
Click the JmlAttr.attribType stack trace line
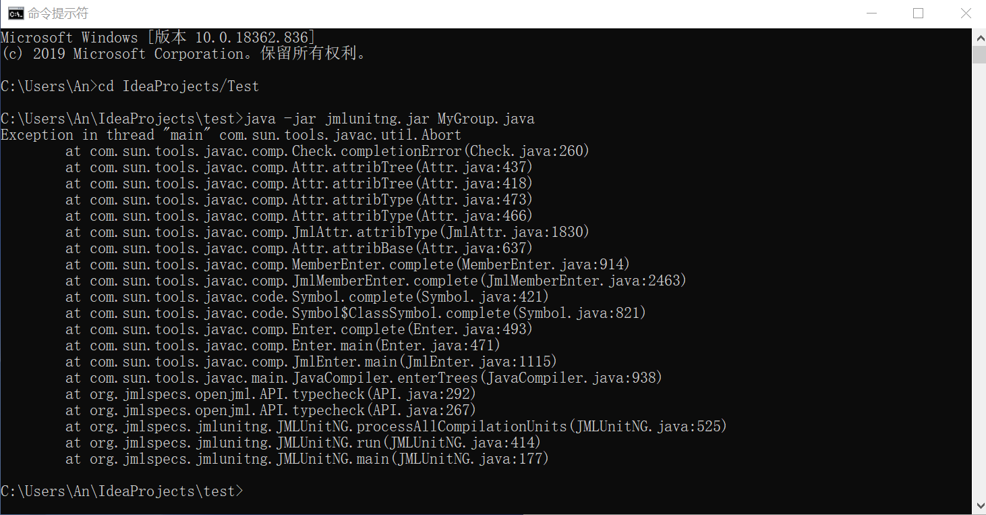point(327,232)
